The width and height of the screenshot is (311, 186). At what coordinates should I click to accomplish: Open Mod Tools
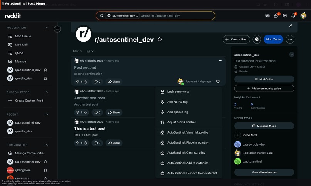(x=273, y=39)
